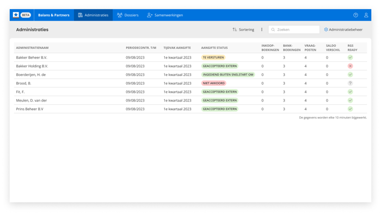Select the Administraties tab
Viewport: 381px width, 213px height.
tap(93, 15)
